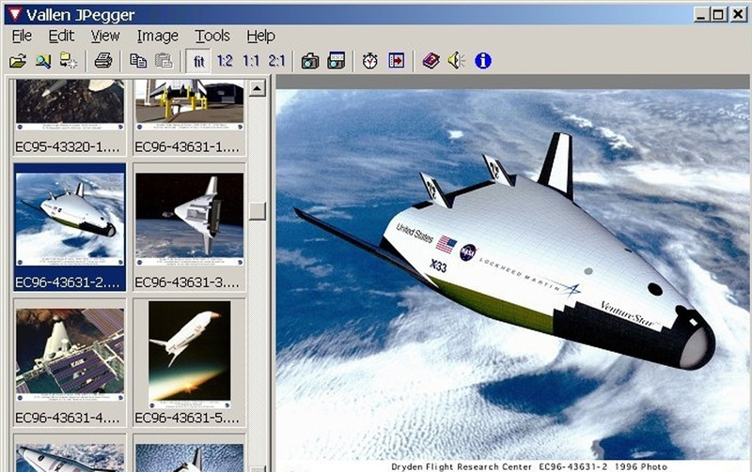Screen dimensions: 752x472
Task: Open the Tools menu
Action: tap(212, 36)
